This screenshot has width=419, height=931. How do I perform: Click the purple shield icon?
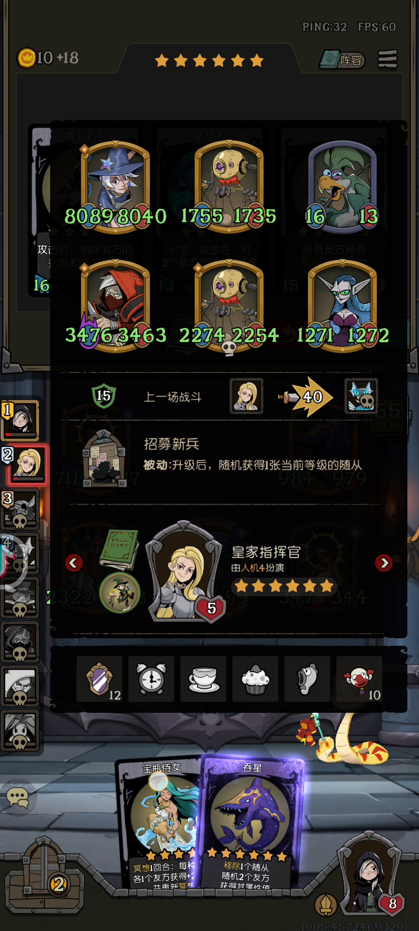[x=100, y=678]
